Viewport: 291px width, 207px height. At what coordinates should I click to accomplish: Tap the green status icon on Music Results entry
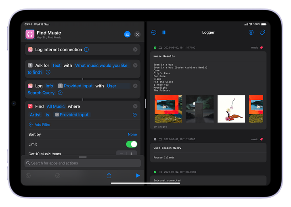(155, 48)
